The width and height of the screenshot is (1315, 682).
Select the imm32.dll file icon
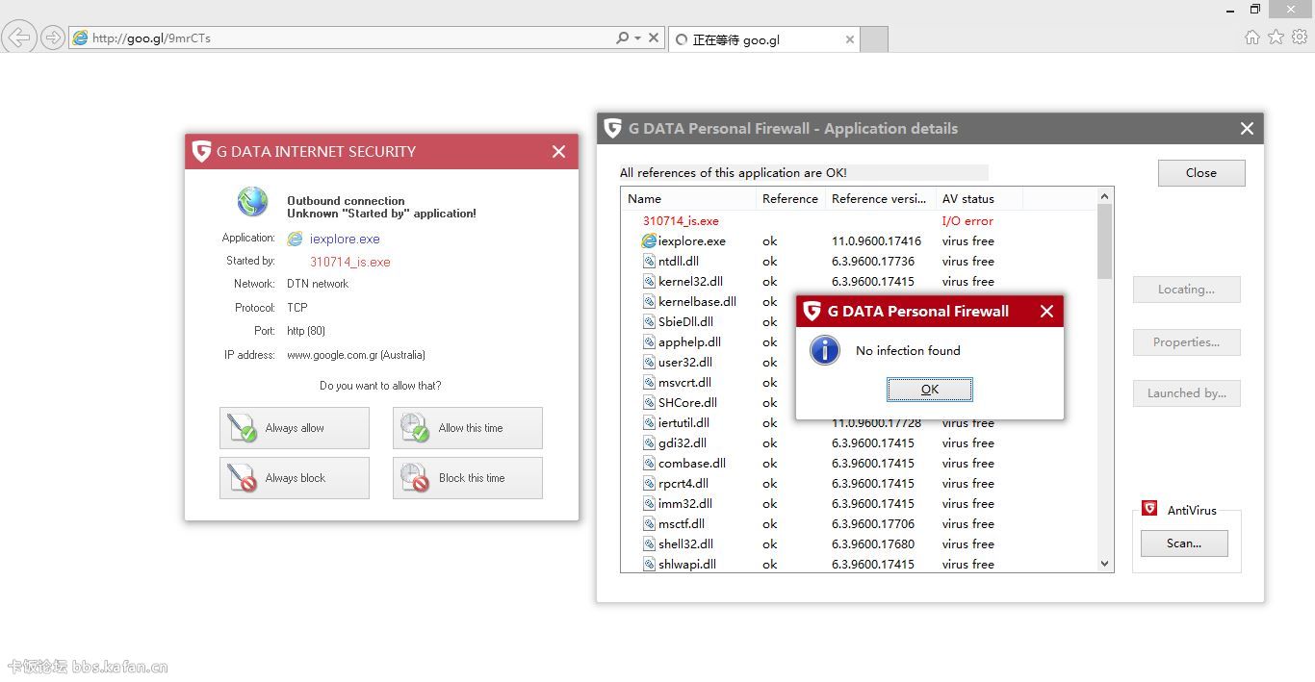tap(650, 504)
